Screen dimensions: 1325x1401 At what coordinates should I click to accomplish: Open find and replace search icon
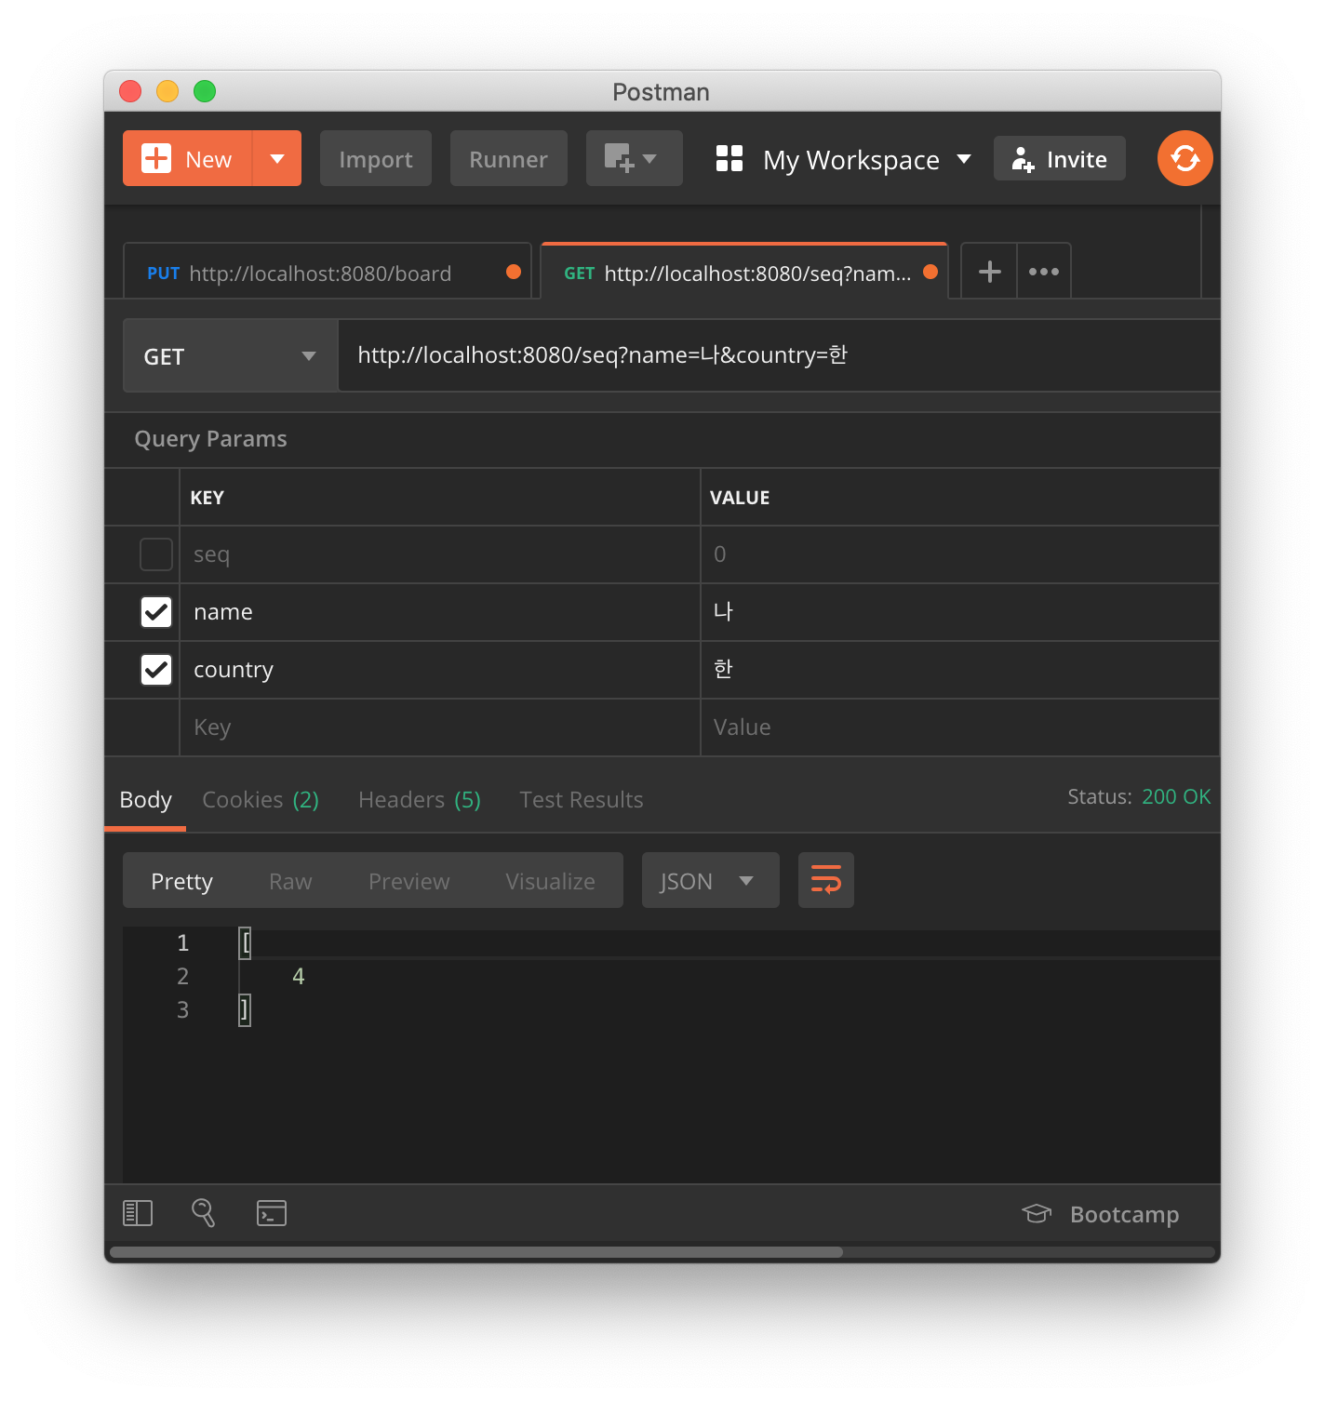pyautogui.click(x=204, y=1213)
